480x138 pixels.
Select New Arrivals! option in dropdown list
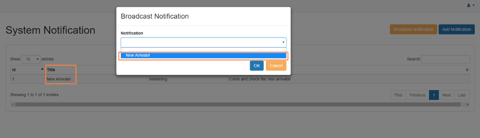coord(203,55)
